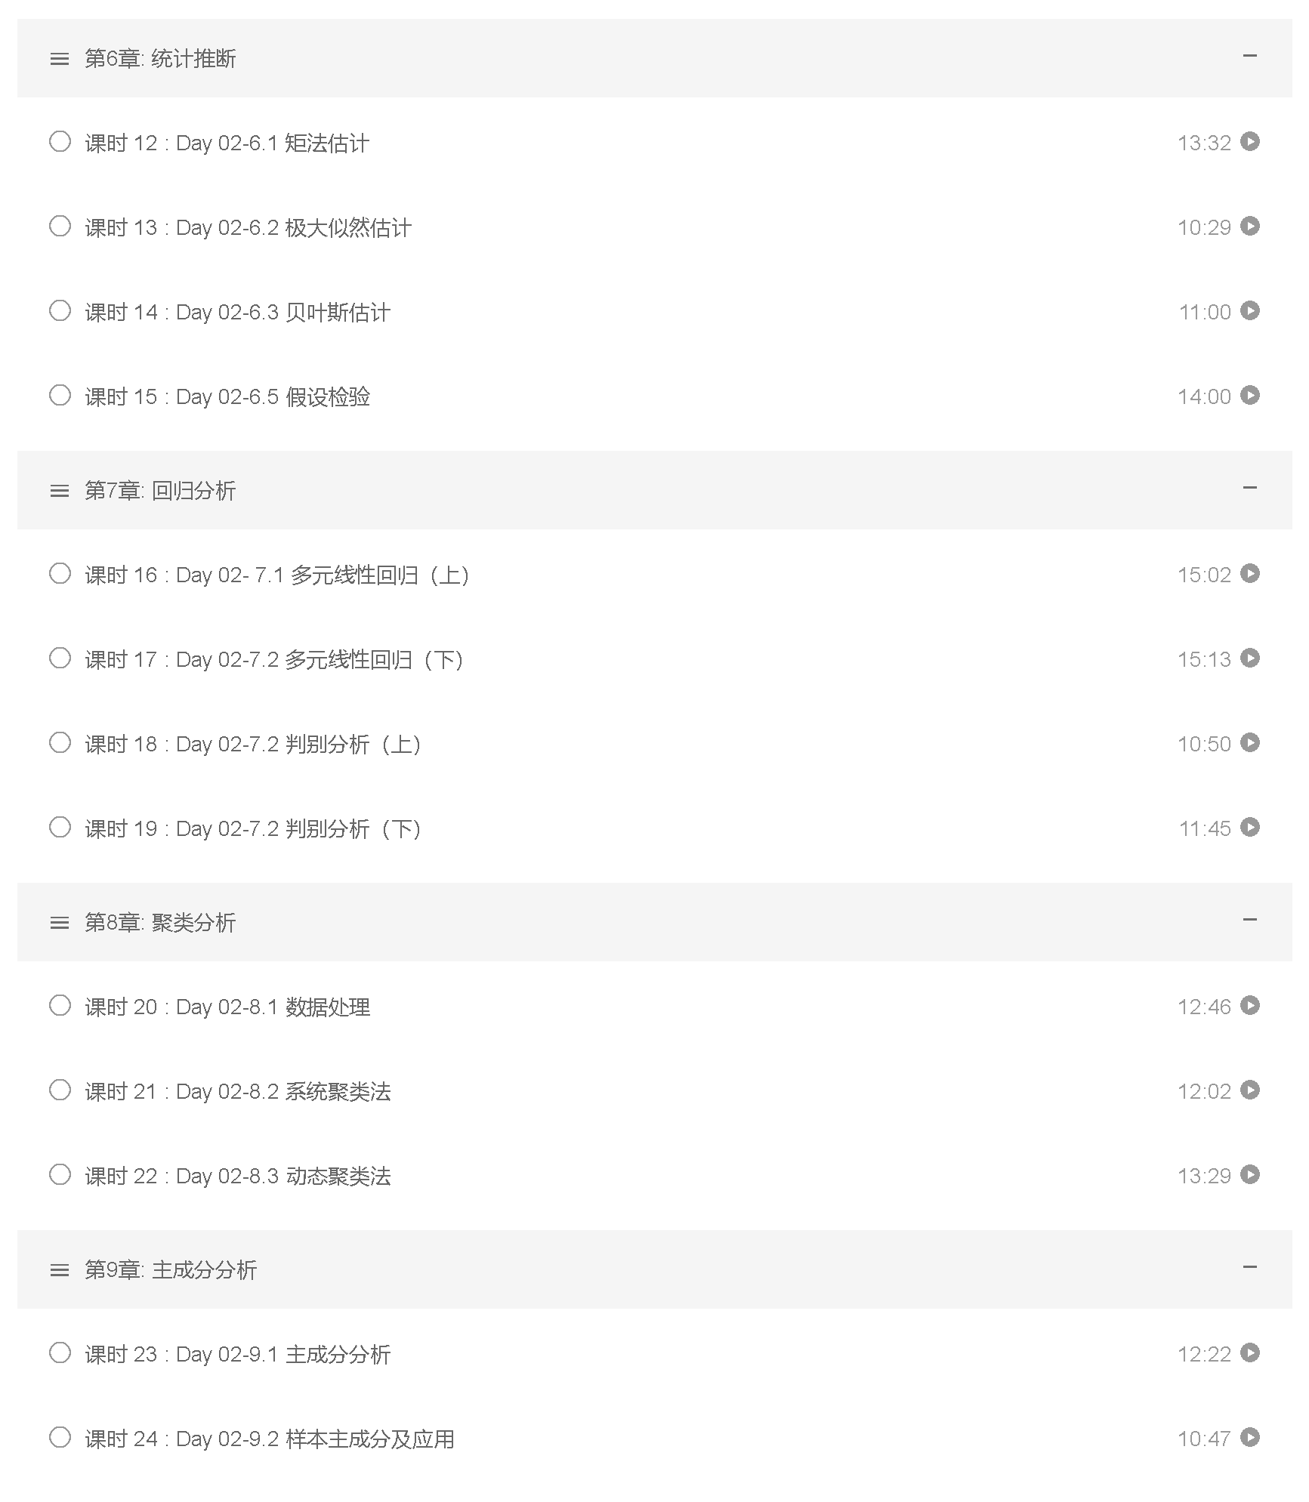1309x1502 pixels.
Task: Mark 课时 17 多元线性回归（下） circle
Action: click(x=60, y=658)
